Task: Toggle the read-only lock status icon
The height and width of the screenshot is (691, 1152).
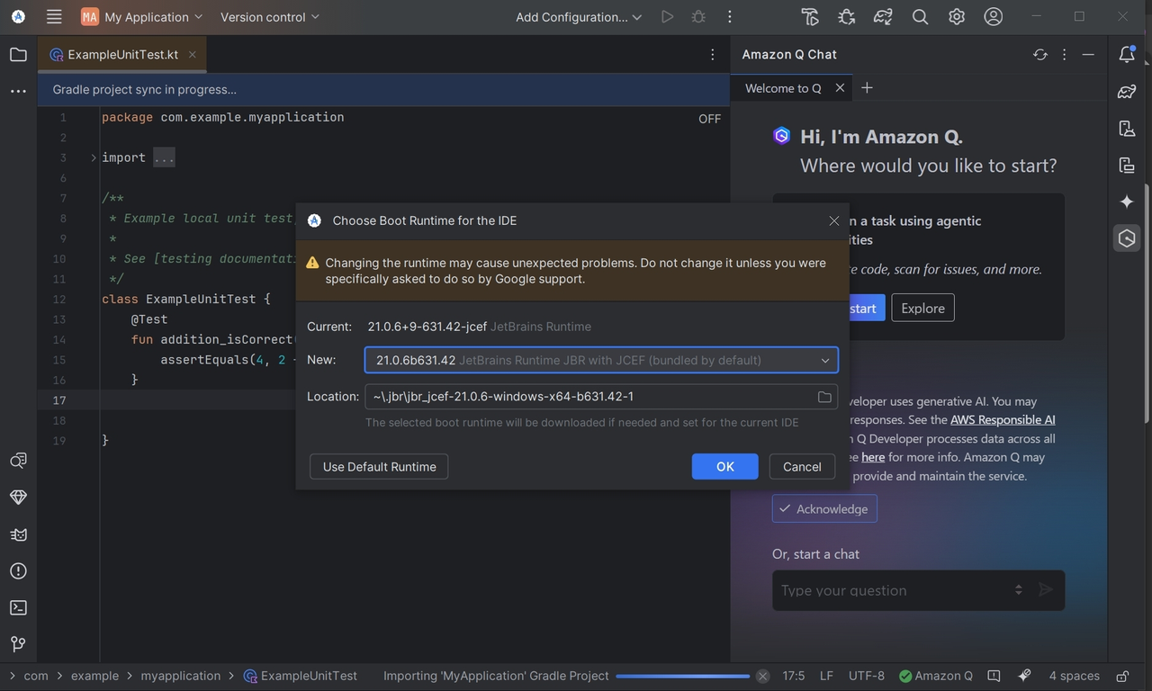Action: pos(1122,676)
